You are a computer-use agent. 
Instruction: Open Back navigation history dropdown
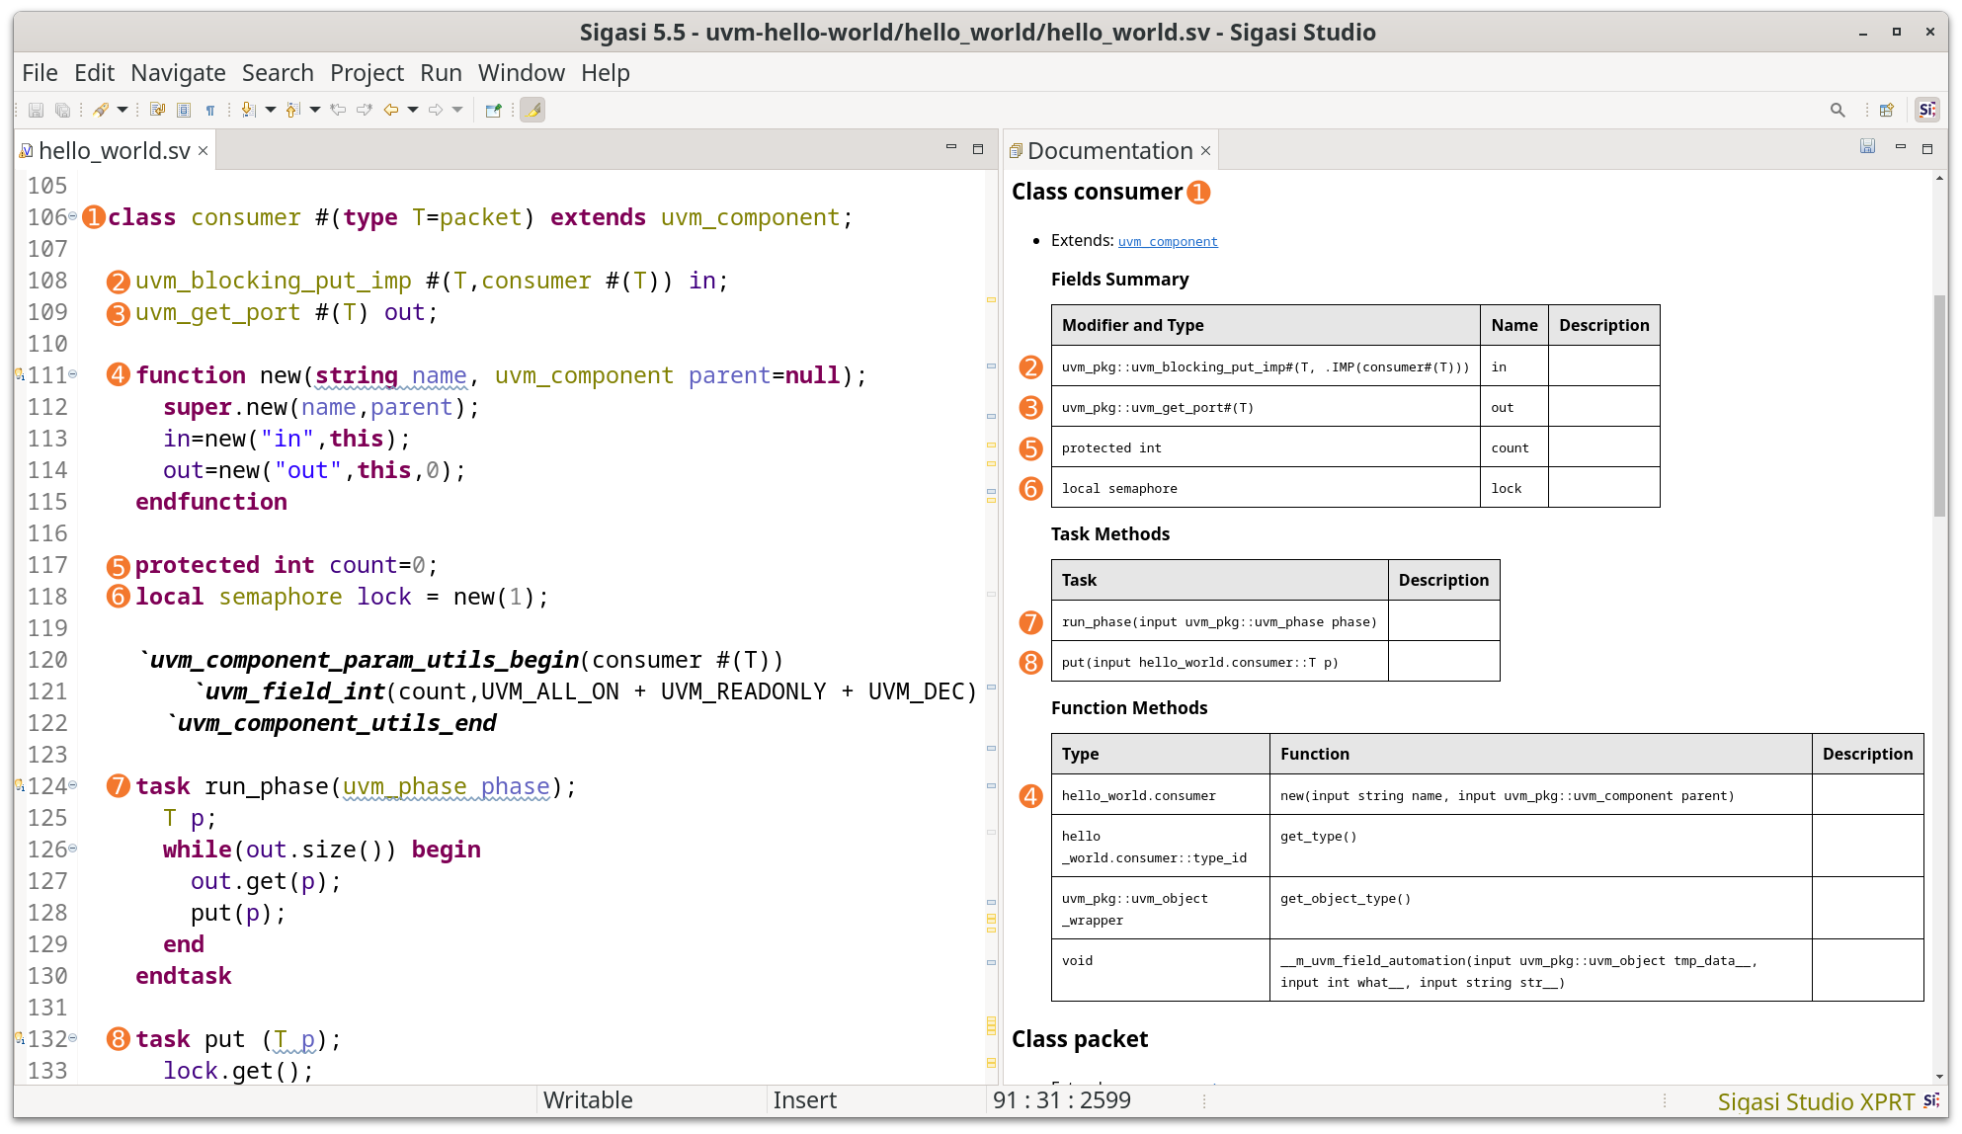click(413, 110)
